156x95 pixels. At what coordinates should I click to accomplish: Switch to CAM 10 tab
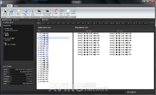84,23
